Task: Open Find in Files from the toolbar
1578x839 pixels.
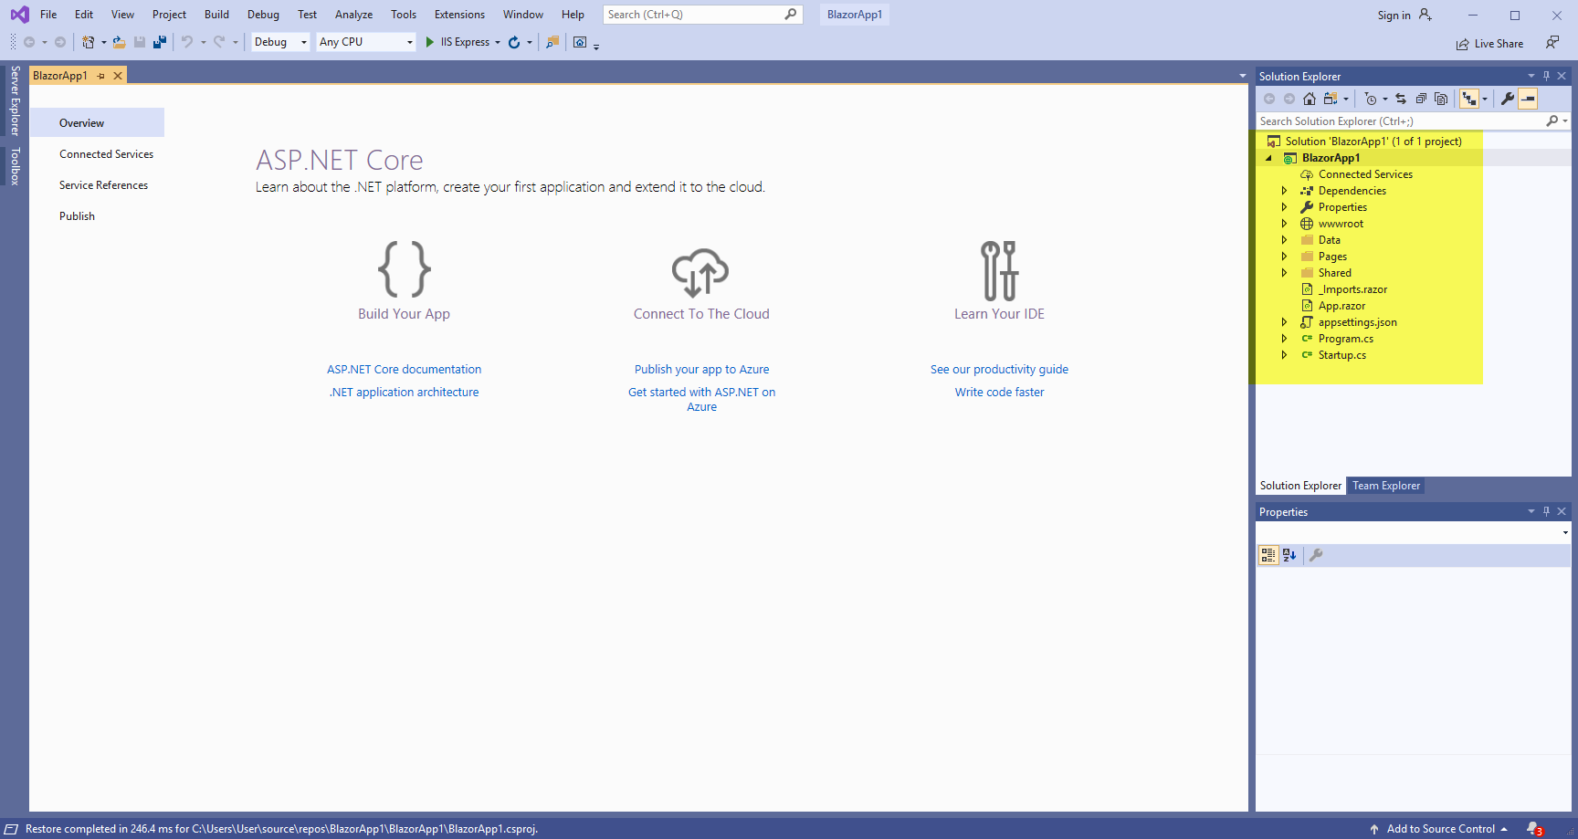Action: click(x=552, y=42)
